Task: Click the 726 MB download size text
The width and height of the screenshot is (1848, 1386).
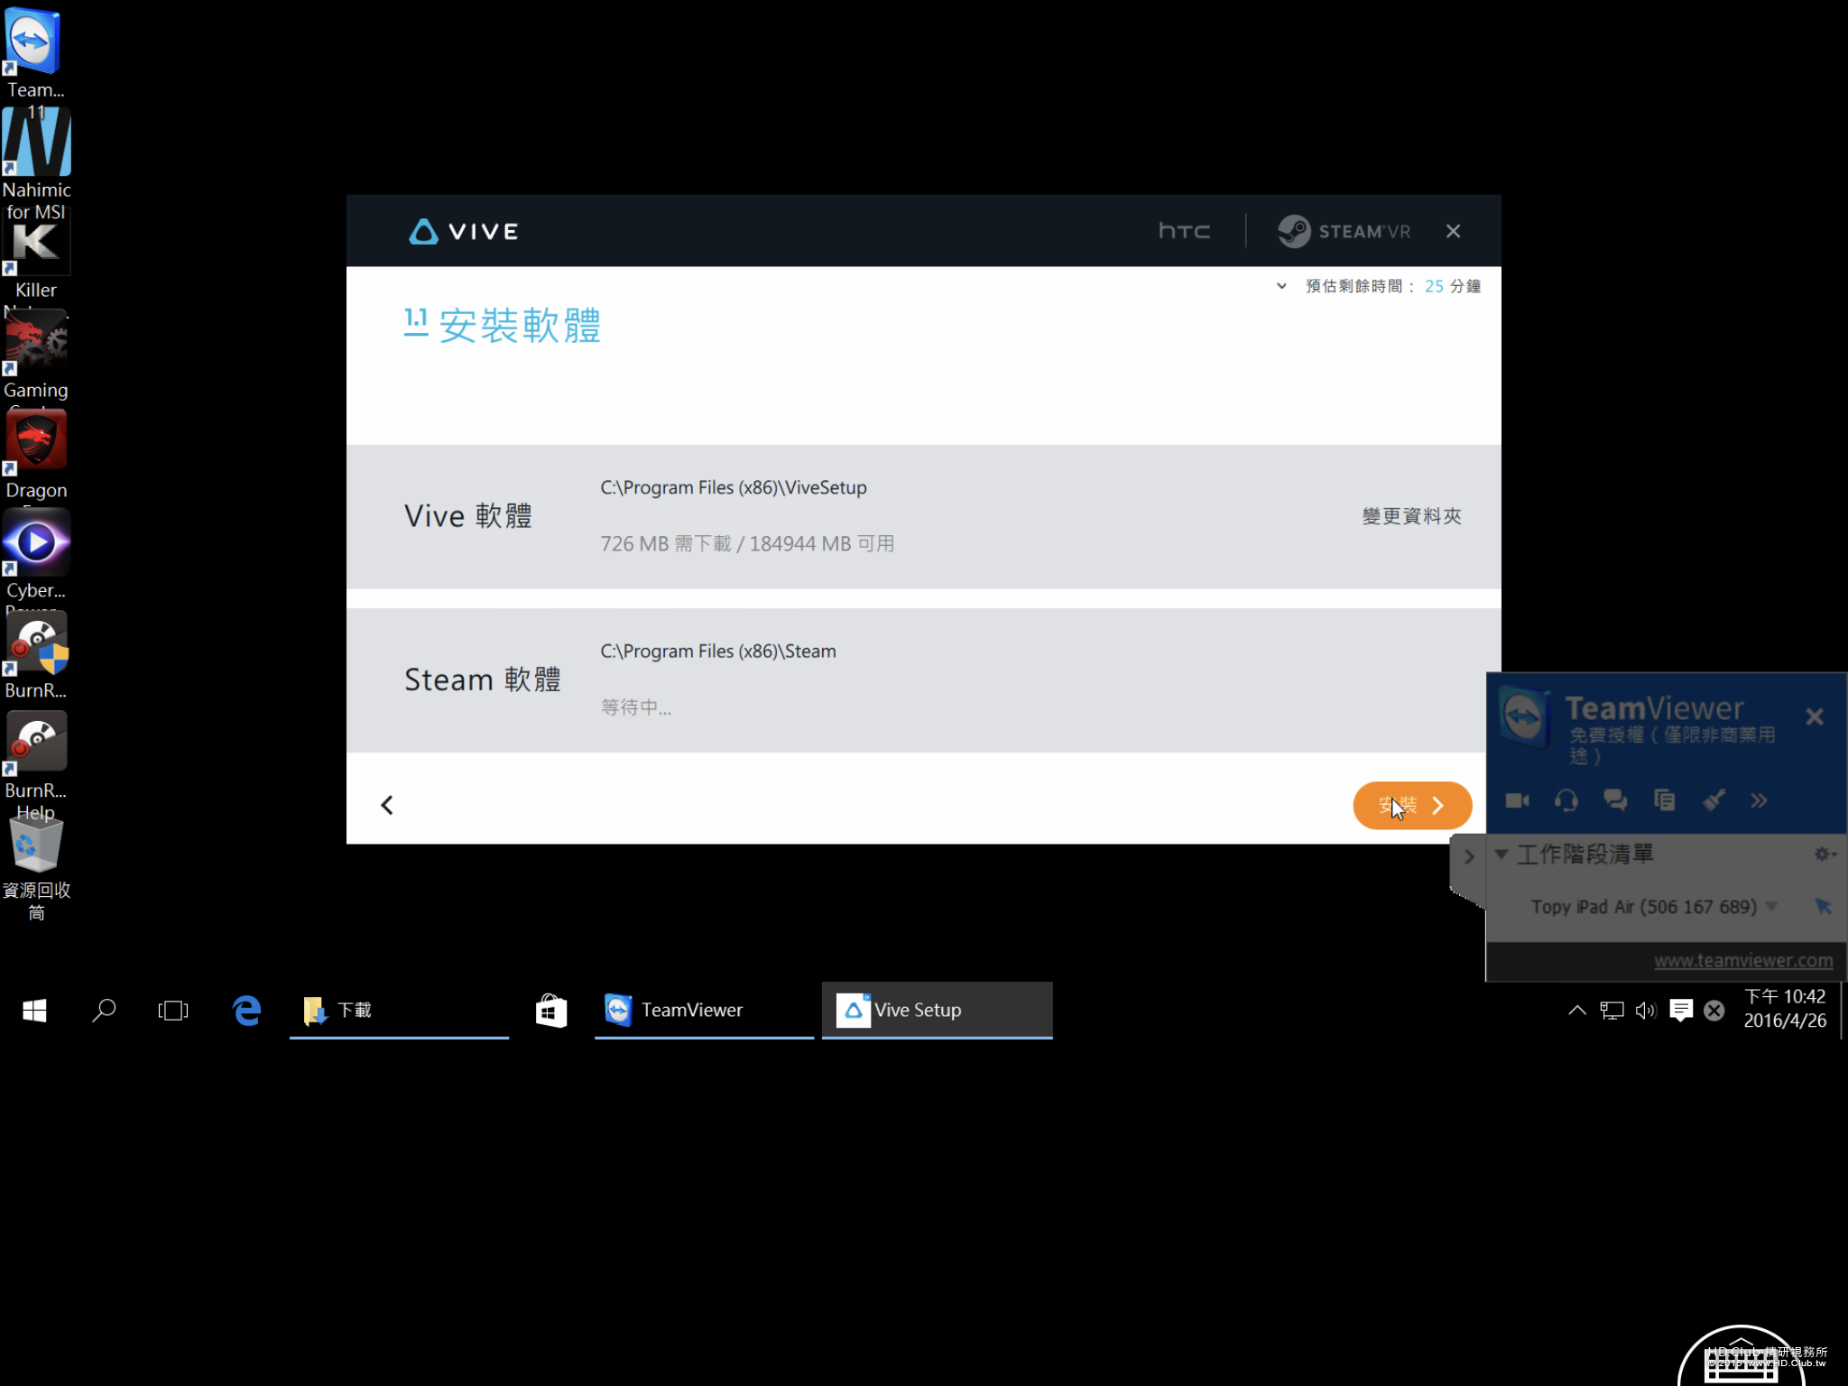Action: (747, 543)
